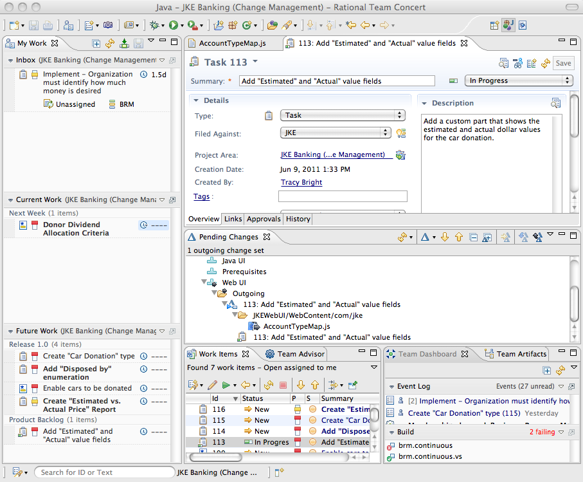
Task: Click the project area icon next to JKE Banking link
Action: tap(400, 155)
